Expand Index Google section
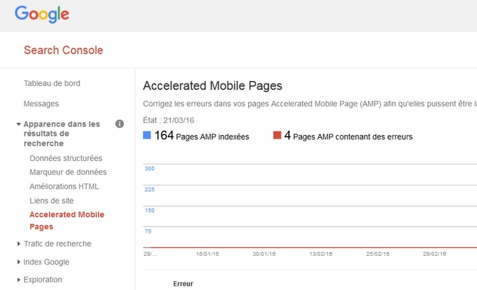 18,262
